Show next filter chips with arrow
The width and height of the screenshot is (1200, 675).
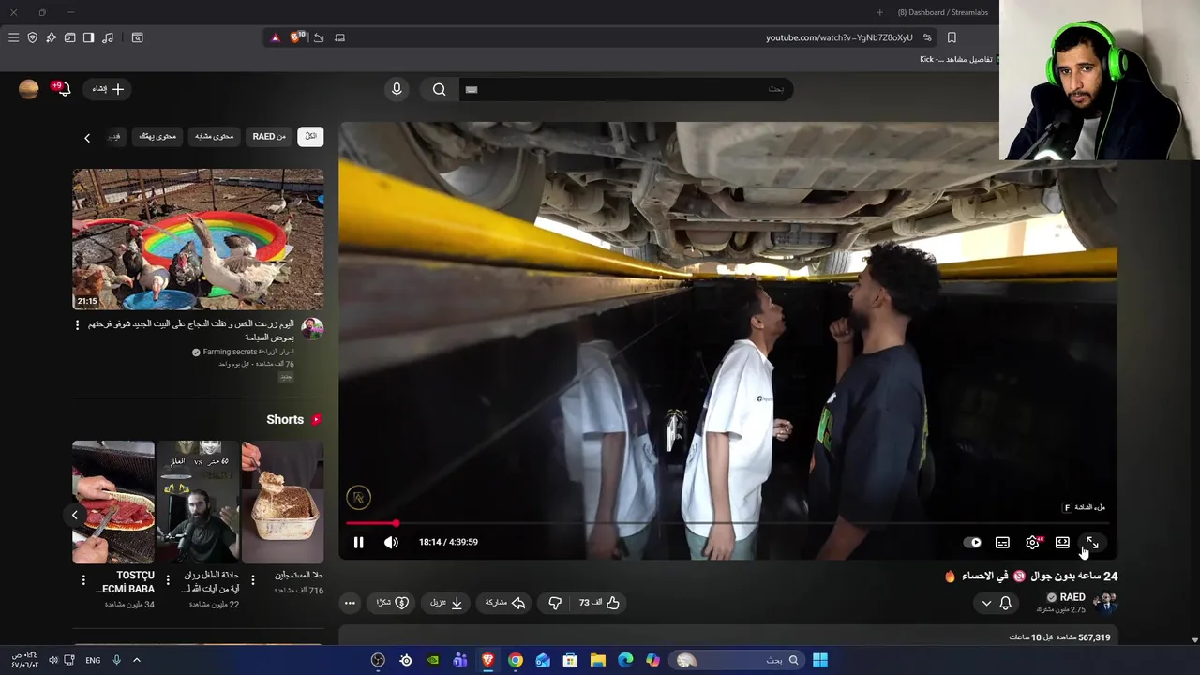tap(87, 138)
